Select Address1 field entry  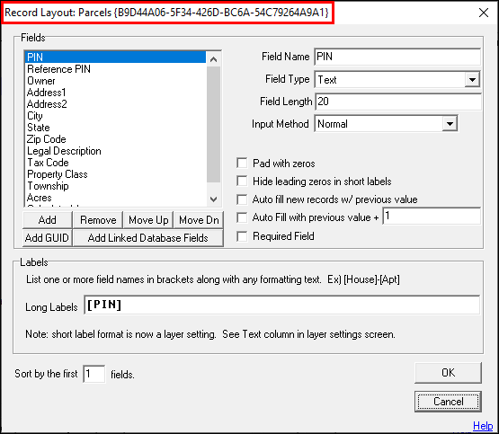(x=115, y=93)
